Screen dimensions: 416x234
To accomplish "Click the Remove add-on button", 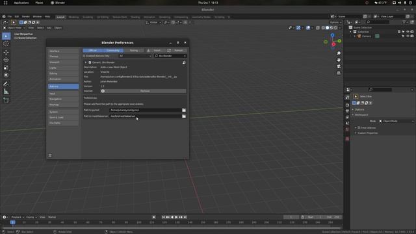I will tap(145, 91).
